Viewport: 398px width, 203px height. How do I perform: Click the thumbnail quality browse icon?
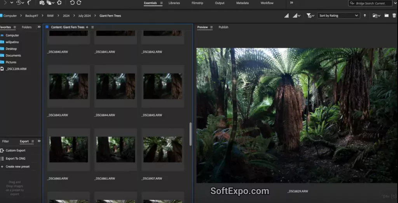tap(286, 16)
